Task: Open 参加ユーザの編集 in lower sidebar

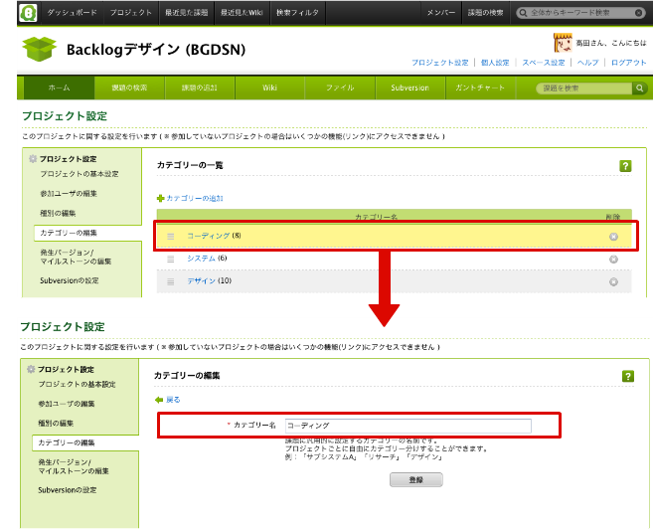Action: 67,404
